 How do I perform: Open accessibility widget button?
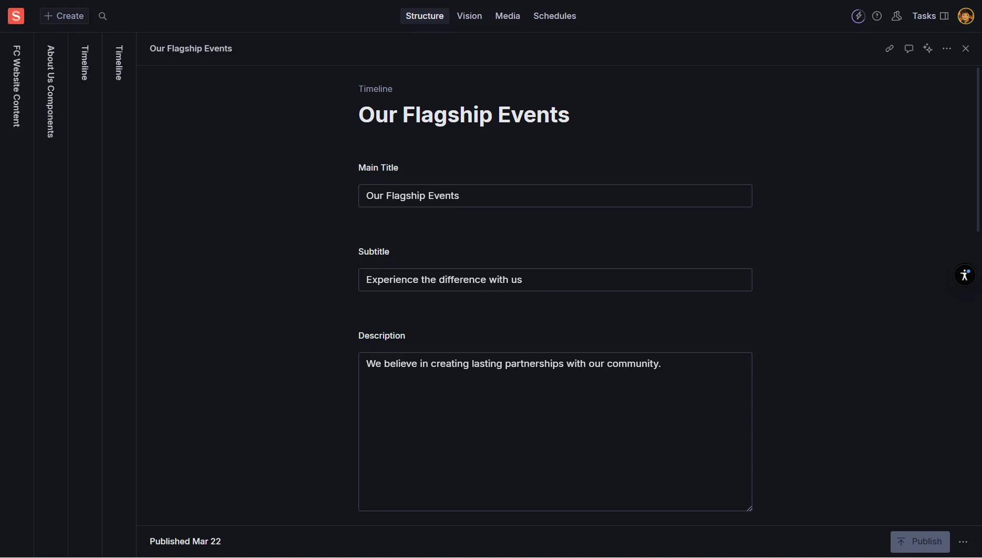[x=964, y=275]
